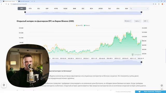Image resolution: width=166 pixels, height=93 pixels.
Task: Expand the coin search dropdown arrow
Action: [x=147, y=9]
